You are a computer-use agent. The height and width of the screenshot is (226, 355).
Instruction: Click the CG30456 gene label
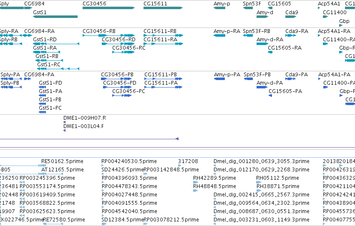tap(94, 4)
